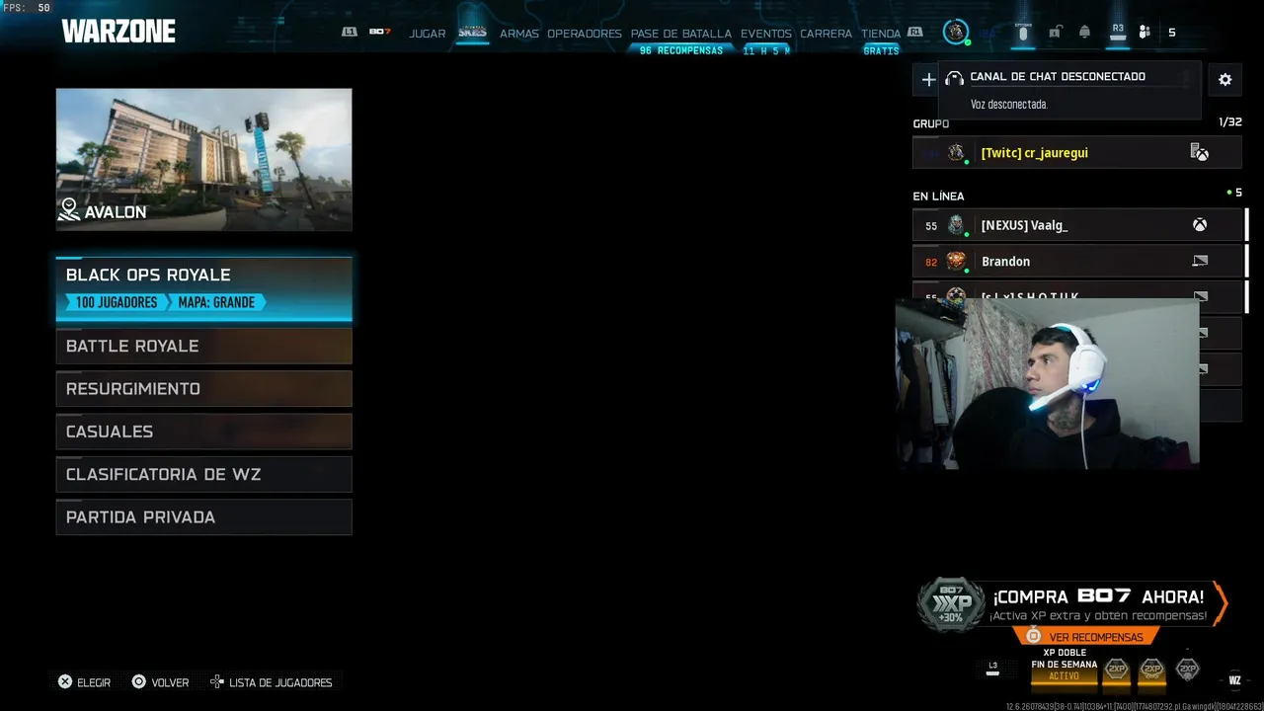Open the ARMAS tab
The height and width of the screenshot is (711, 1264).
518,34
